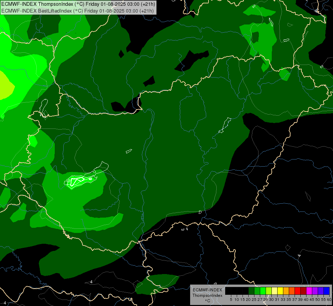Click the legend title 'ECMWF-INDEX'
The height and width of the screenshot is (306, 333).
pyautogui.click(x=207, y=290)
